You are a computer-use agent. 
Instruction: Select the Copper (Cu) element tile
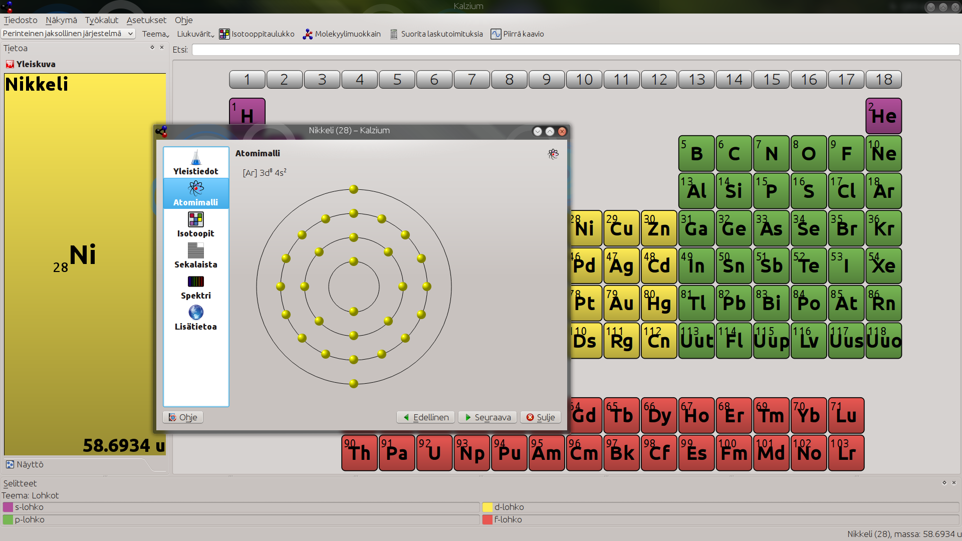point(622,228)
